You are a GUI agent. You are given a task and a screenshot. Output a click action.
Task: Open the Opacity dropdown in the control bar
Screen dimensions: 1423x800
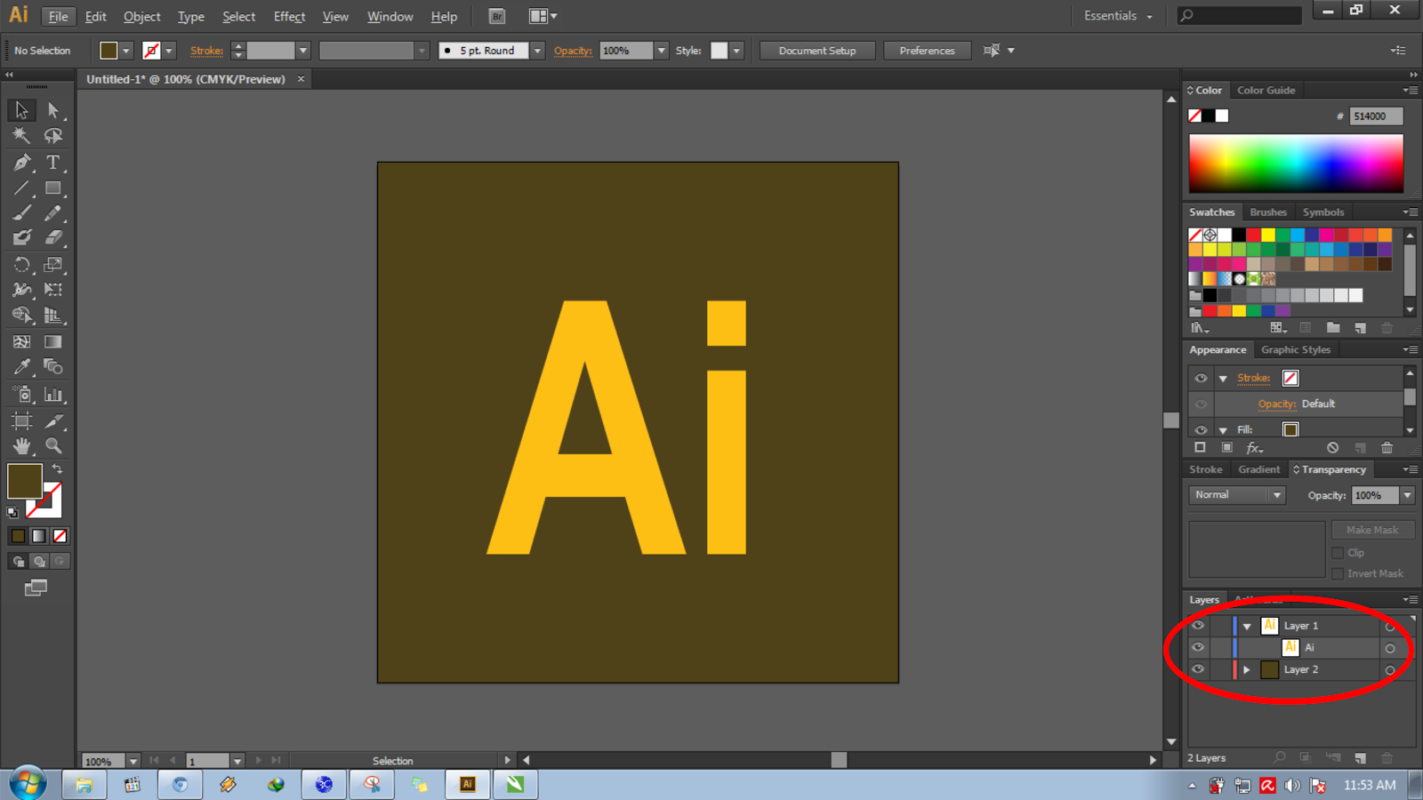[662, 50]
